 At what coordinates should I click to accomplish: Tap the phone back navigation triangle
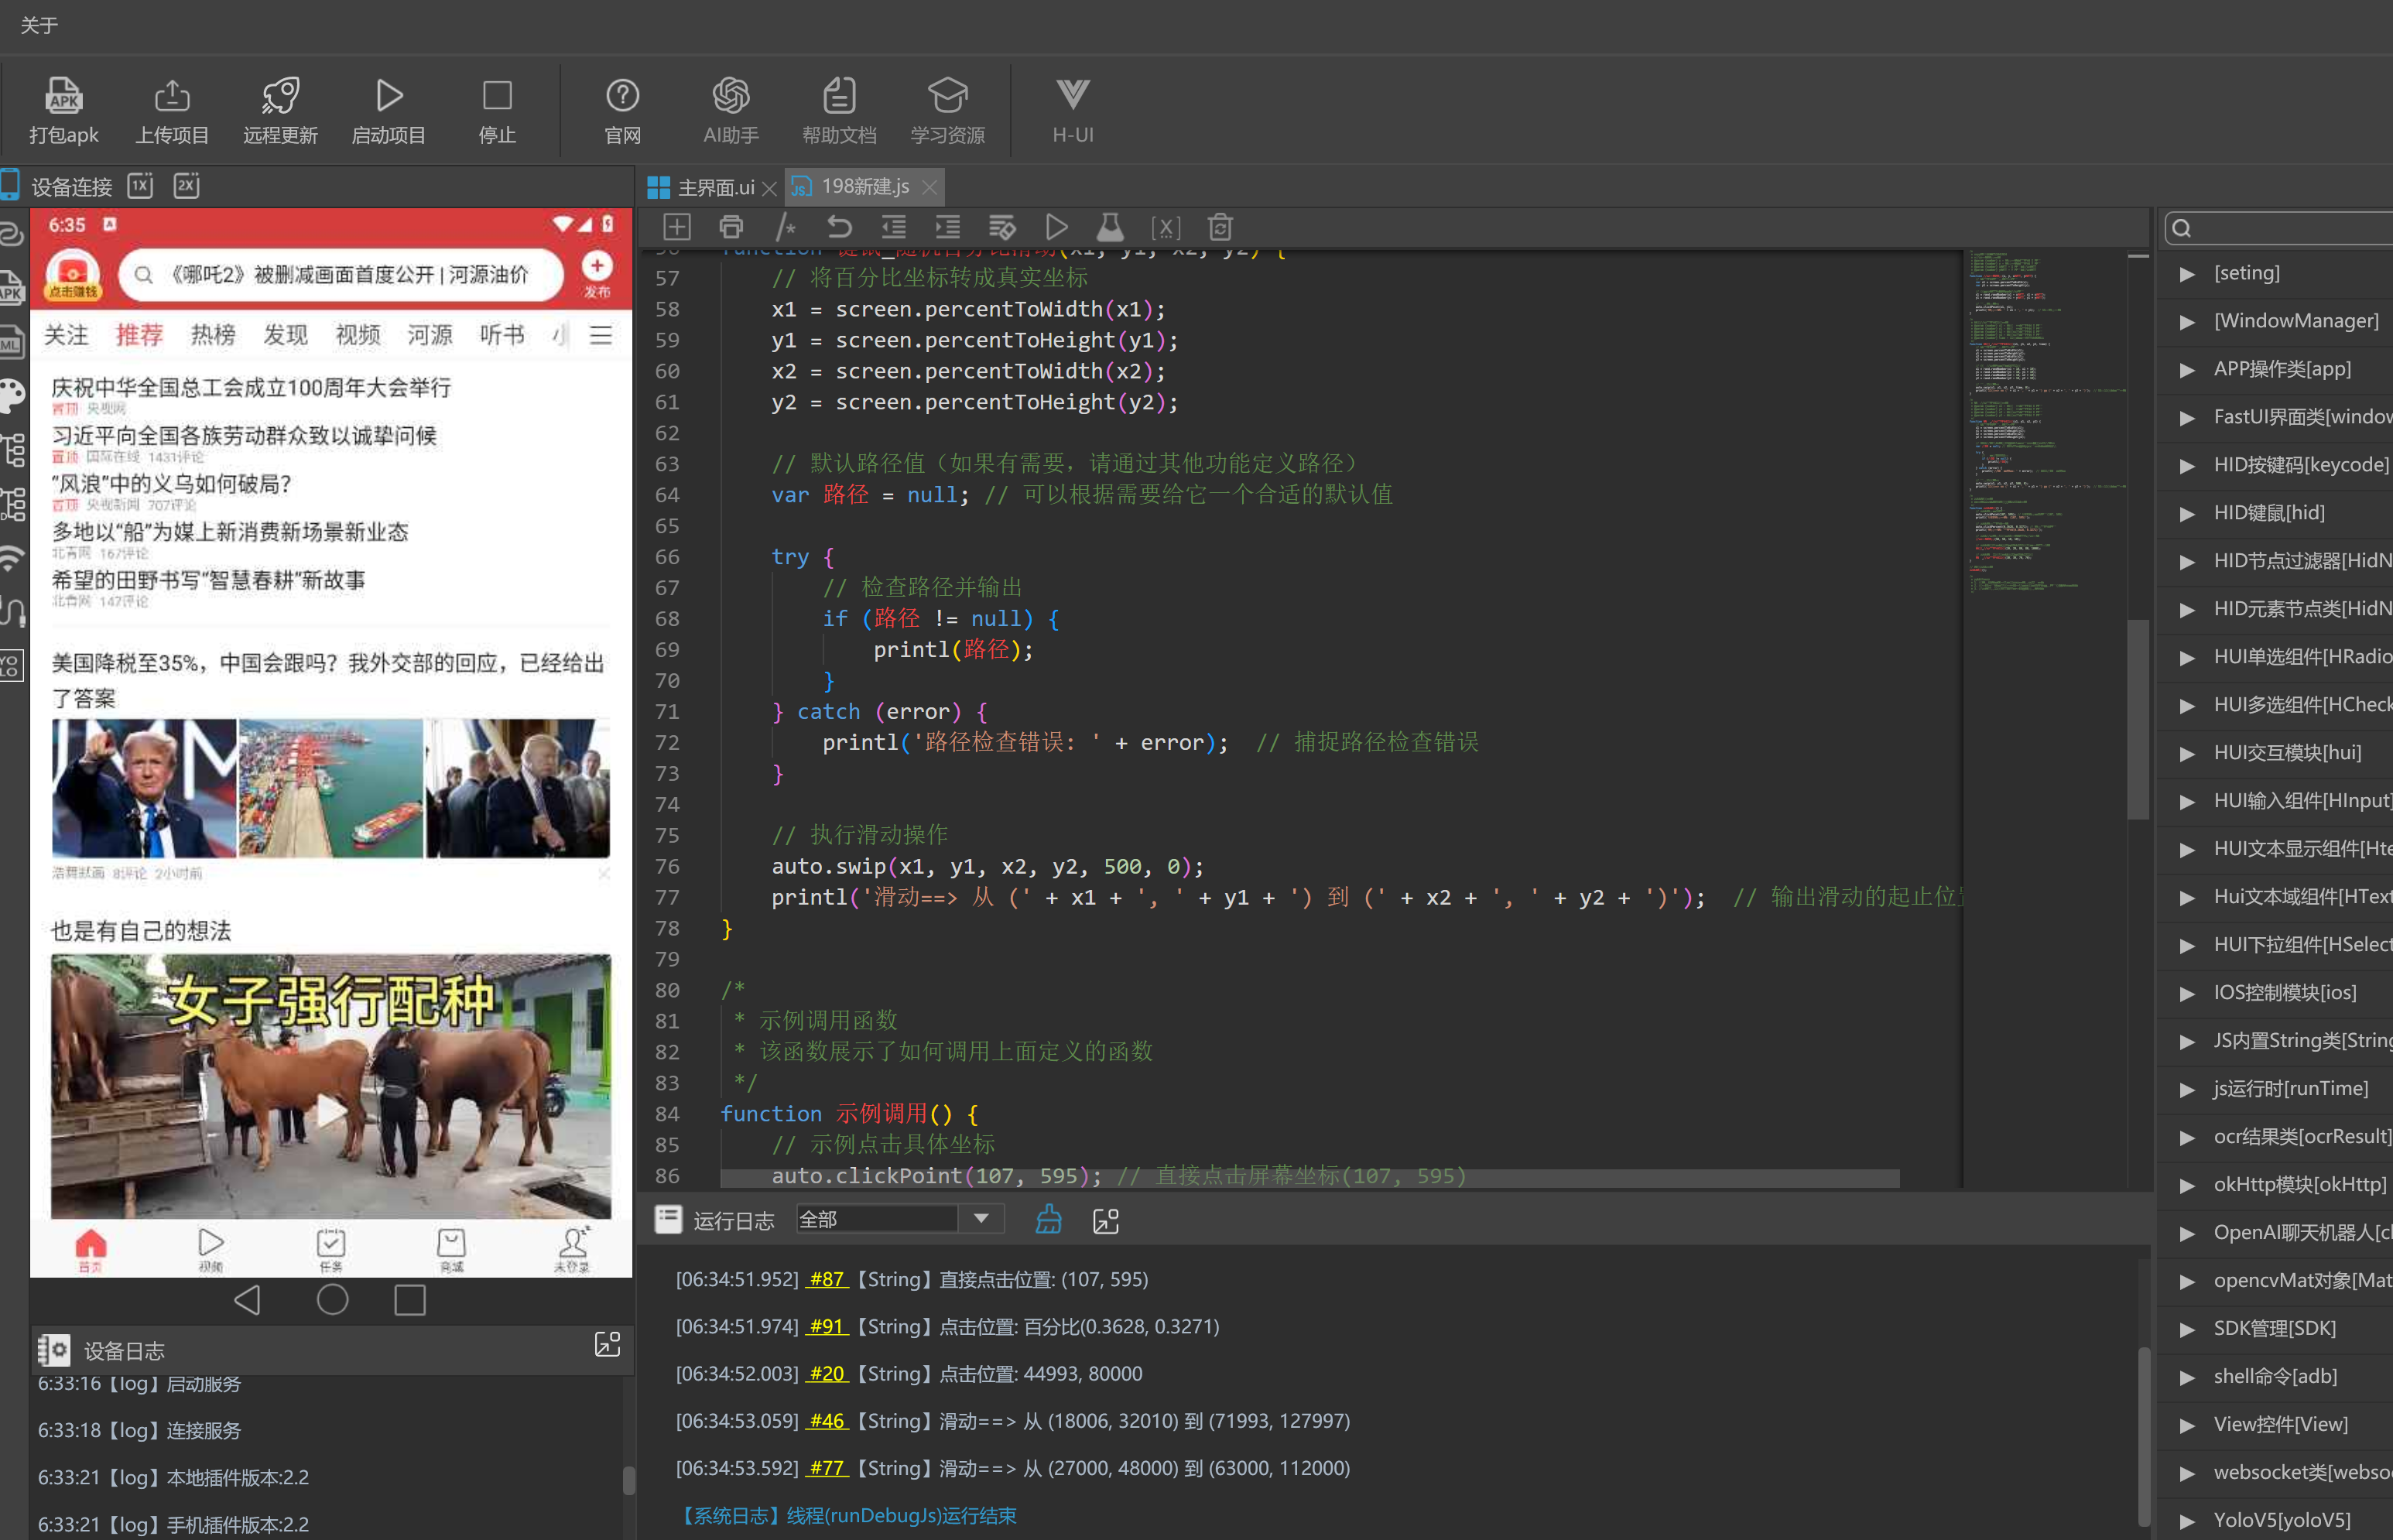(247, 1300)
